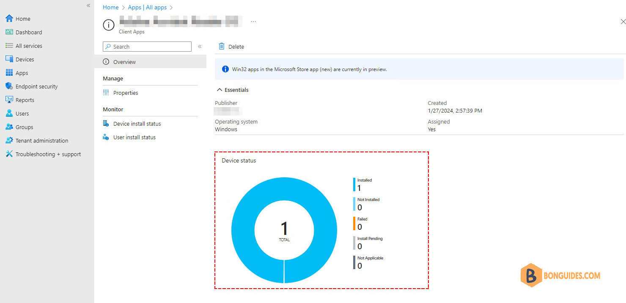This screenshot has width=626, height=303.
Task: Click the Device status heading
Action: 239,161
